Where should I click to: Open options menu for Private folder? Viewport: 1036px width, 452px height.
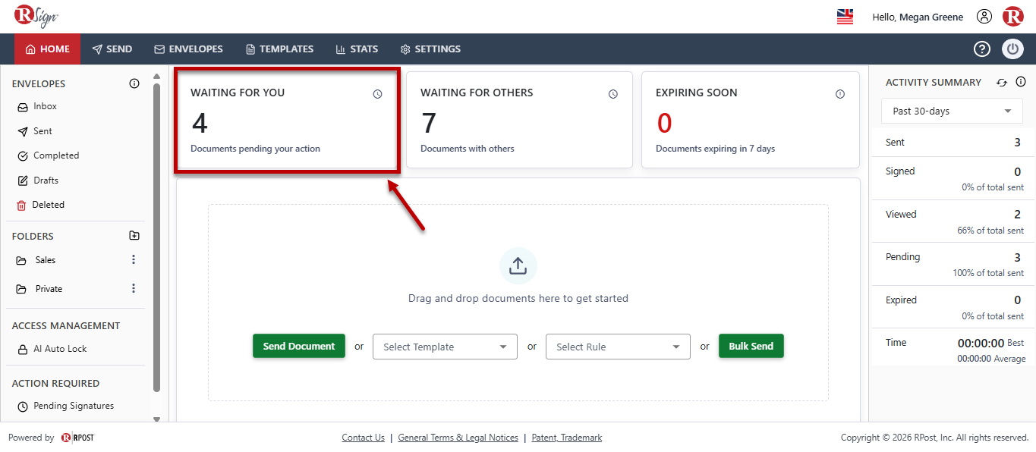[x=134, y=288]
